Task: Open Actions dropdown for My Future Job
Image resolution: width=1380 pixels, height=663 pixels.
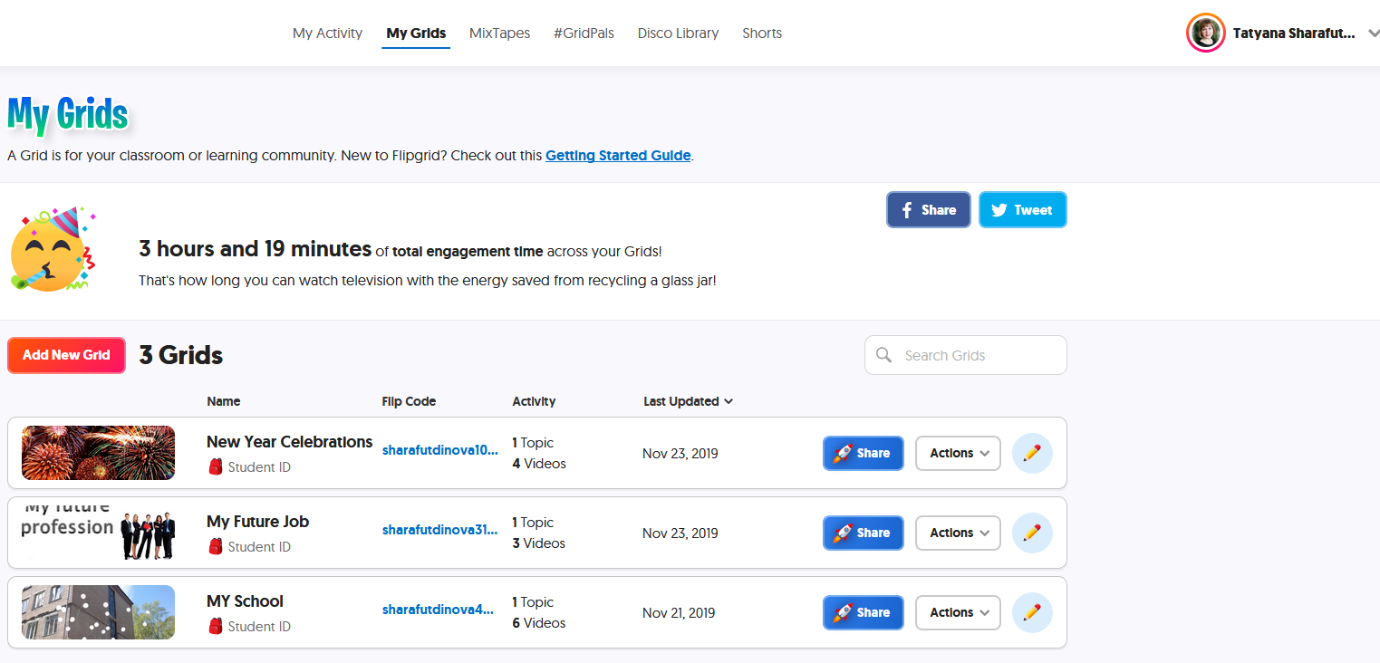Action: pyautogui.click(x=958, y=533)
